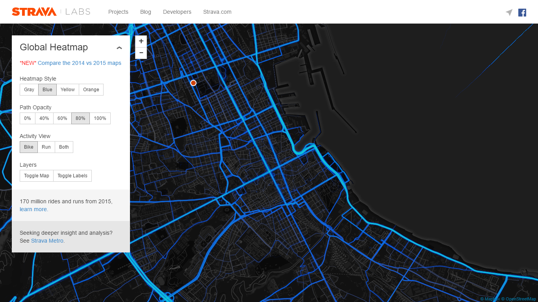The height and width of the screenshot is (302, 538).
Task: Open the Facebook icon link
Action: pyautogui.click(x=522, y=12)
